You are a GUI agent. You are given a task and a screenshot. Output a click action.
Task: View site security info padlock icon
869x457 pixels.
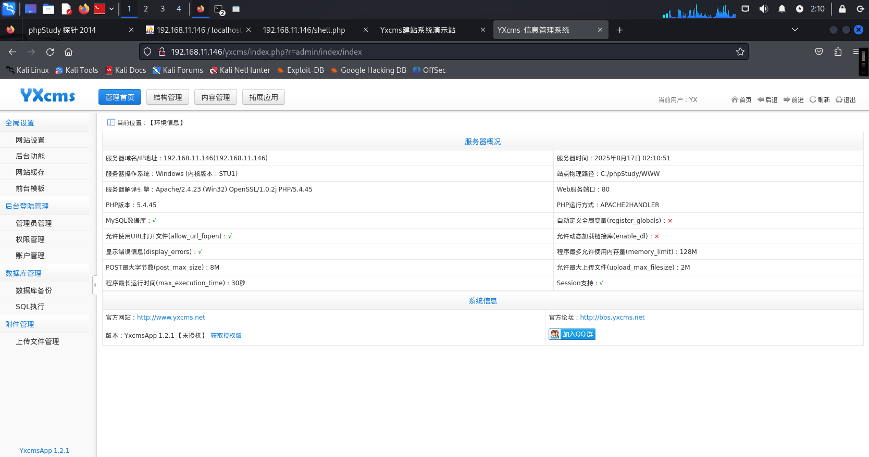162,52
